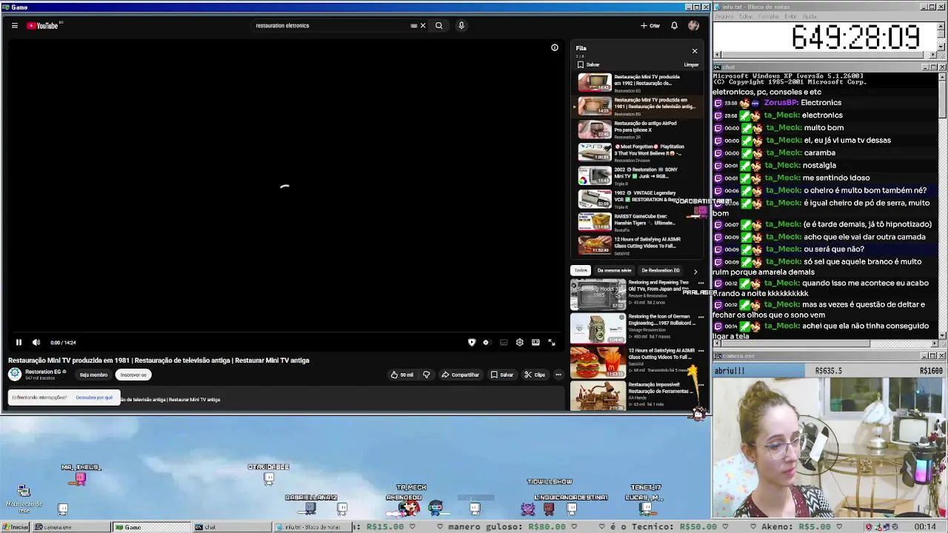Image resolution: width=948 pixels, height=533 pixels.
Task: Toggle subtitles in the player
Action: click(x=504, y=343)
